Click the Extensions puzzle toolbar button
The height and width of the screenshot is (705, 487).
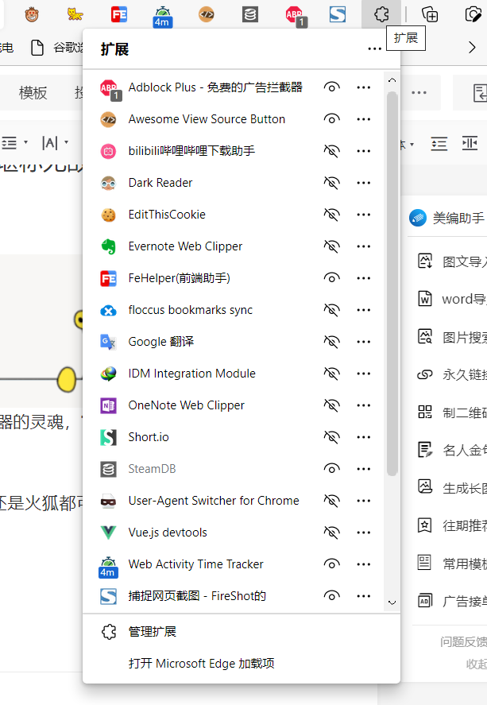click(x=381, y=14)
